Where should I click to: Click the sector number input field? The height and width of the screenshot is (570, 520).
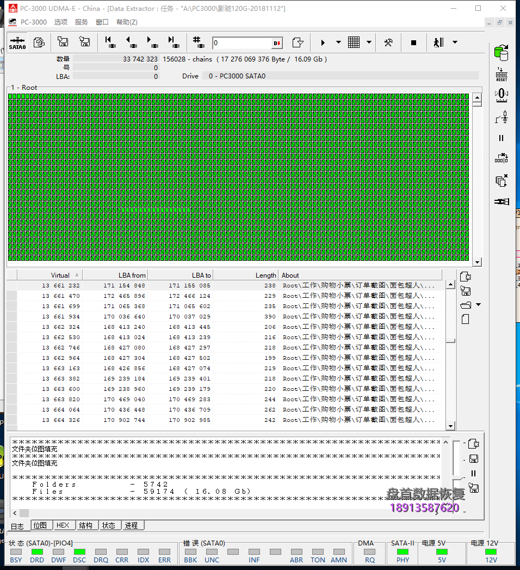pos(242,43)
